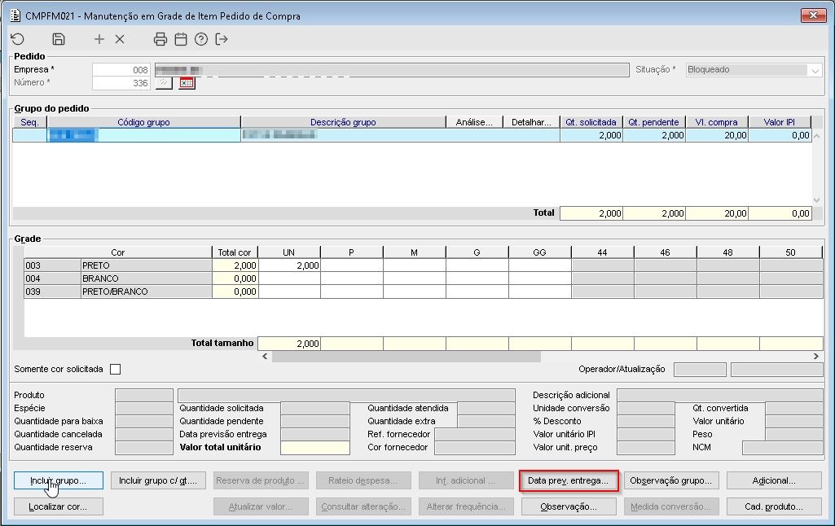Click Código grupo column header

143,122
